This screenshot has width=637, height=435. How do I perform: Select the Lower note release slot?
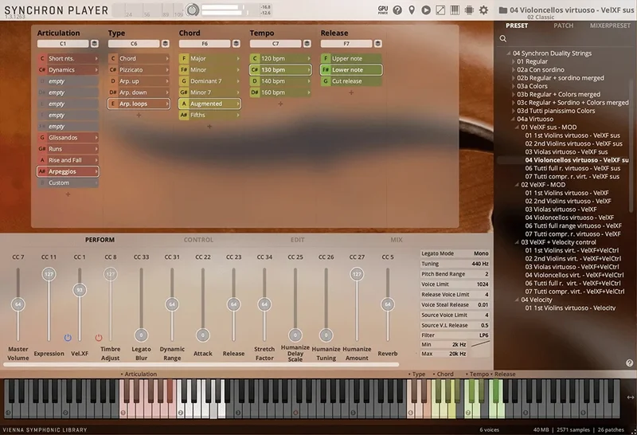[x=351, y=70]
